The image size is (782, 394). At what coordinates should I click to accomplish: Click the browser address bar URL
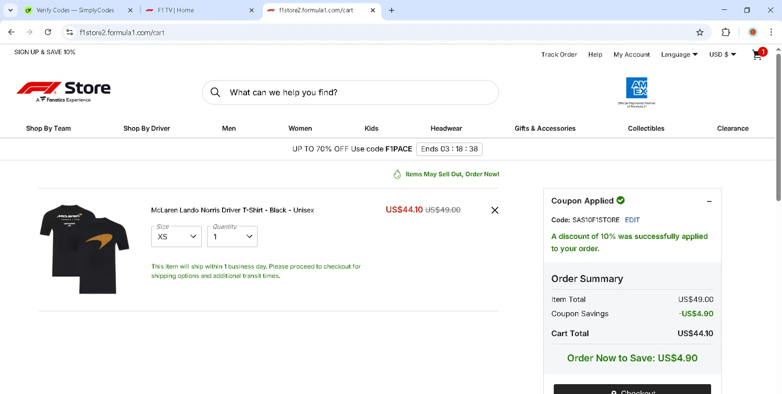coord(122,32)
